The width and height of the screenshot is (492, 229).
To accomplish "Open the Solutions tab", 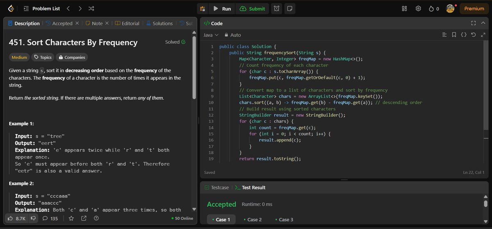I will (x=159, y=23).
